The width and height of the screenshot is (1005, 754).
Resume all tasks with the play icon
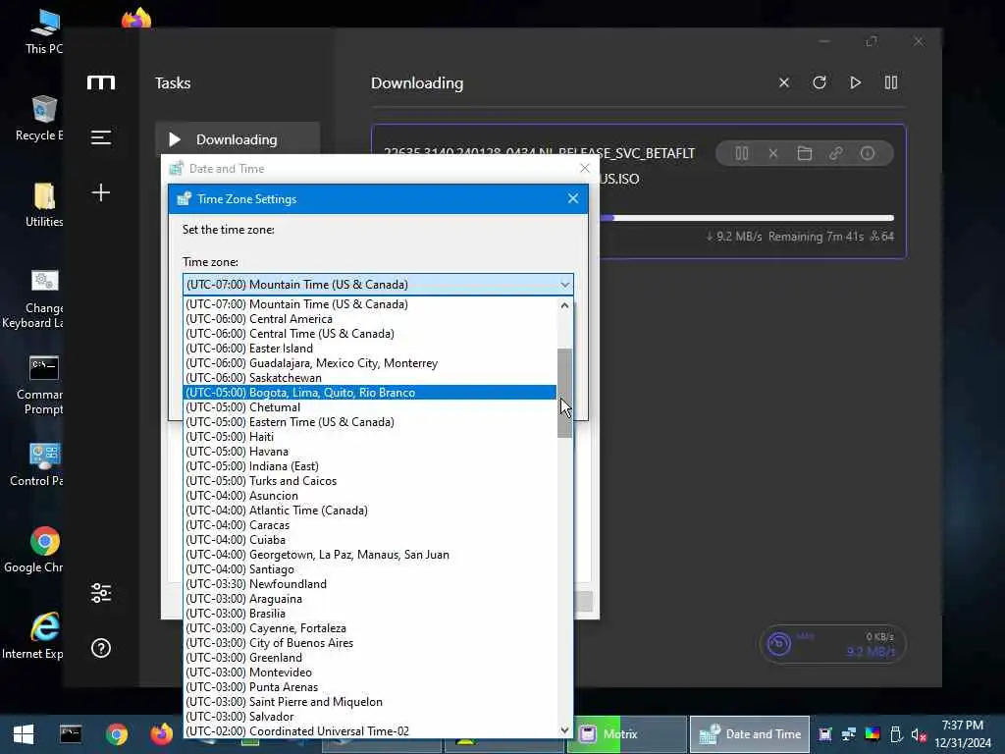(x=855, y=82)
